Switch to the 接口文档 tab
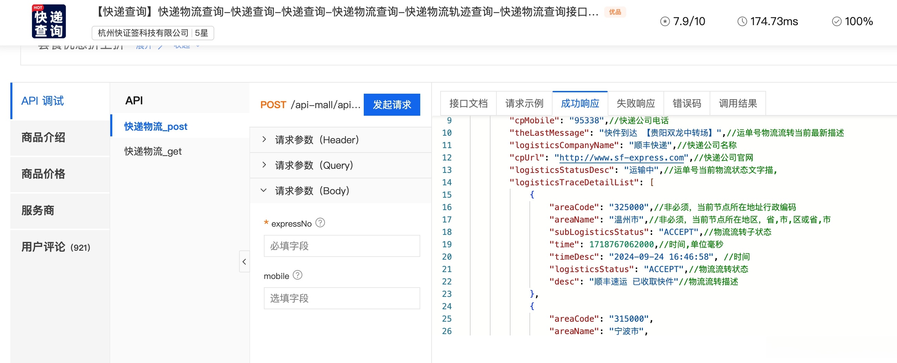 (468, 103)
